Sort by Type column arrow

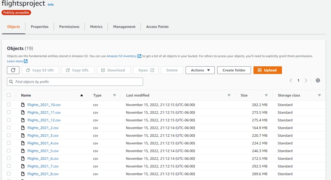coord(115,95)
